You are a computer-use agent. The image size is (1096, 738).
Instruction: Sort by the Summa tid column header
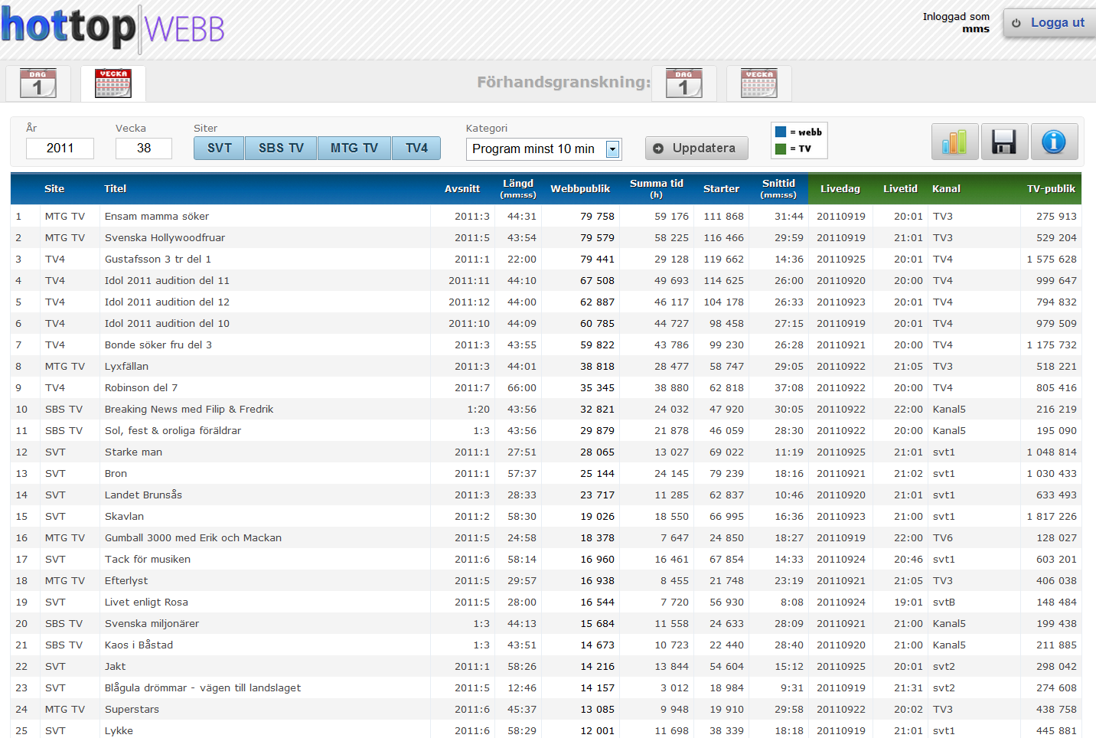point(657,188)
